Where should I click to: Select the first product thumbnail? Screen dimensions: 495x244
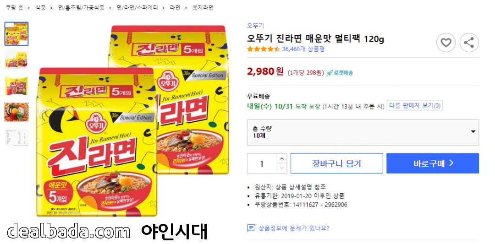pyautogui.click(x=16, y=34)
